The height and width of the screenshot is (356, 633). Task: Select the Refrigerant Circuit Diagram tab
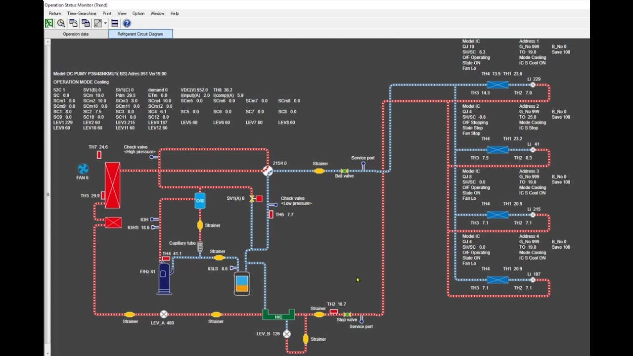pyautogui.click(x=140, y=34)
